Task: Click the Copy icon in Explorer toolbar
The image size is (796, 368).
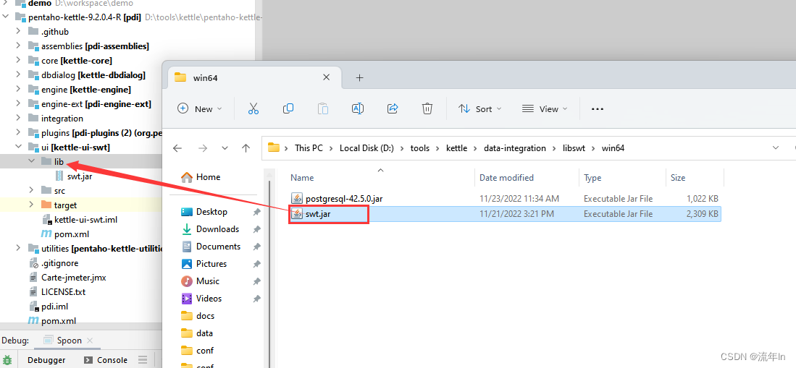Action: point(288,108)
